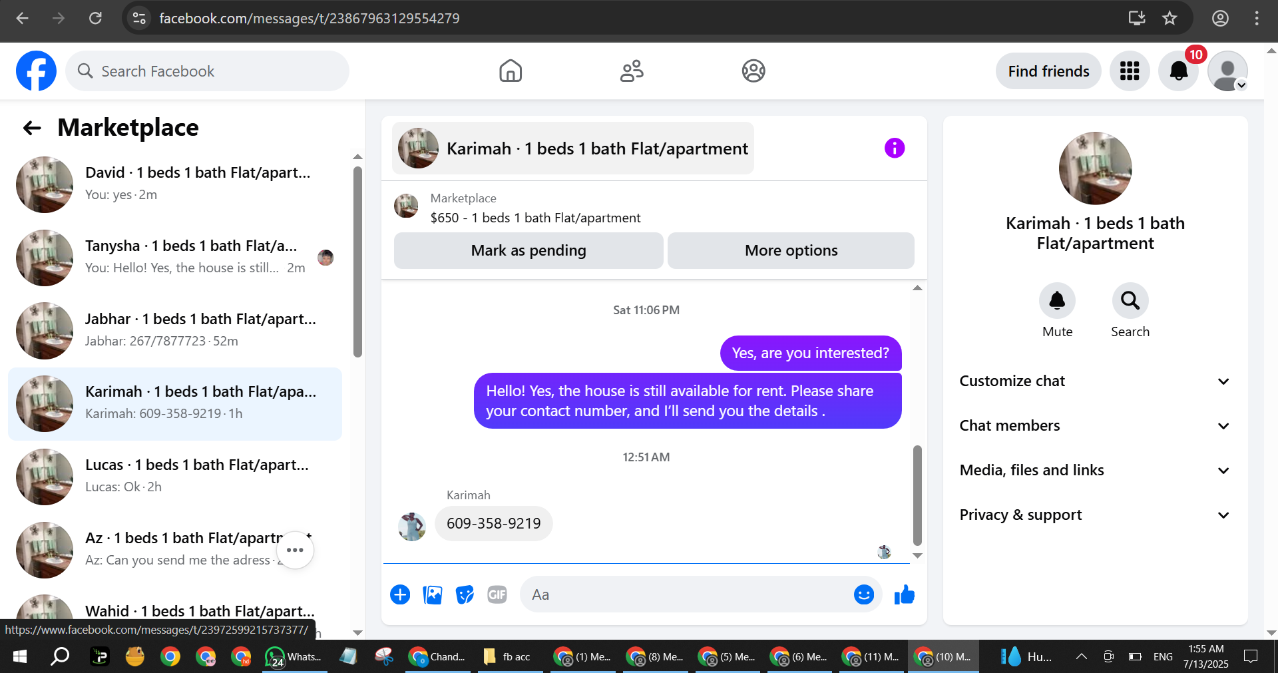Mute this conversation with bell icon
The image size is (1278, 673).
[1057, 301]
